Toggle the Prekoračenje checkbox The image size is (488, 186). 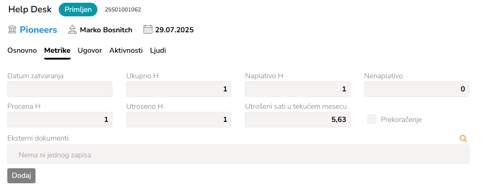pos(372,120)
